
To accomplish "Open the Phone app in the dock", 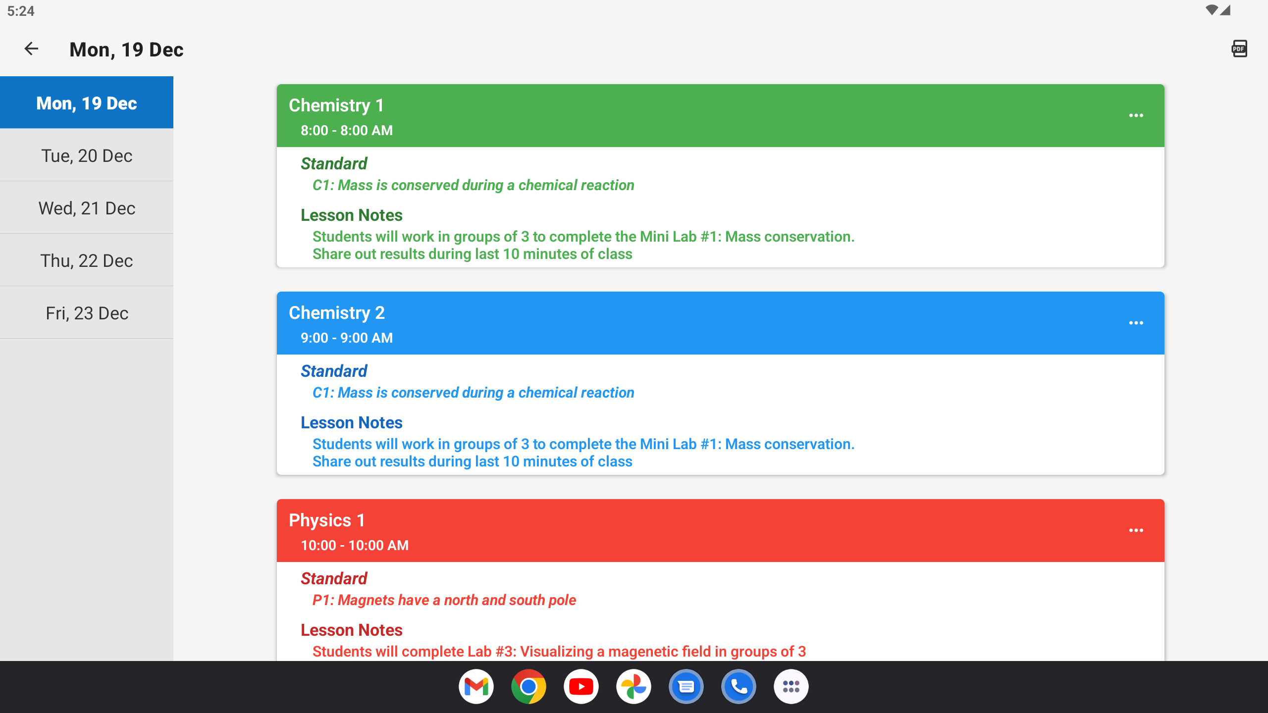I will point(739,687).
